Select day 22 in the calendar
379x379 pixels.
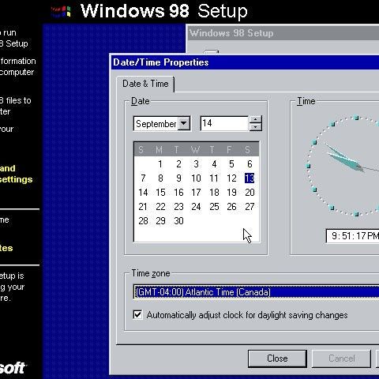[x=160, y=207]
